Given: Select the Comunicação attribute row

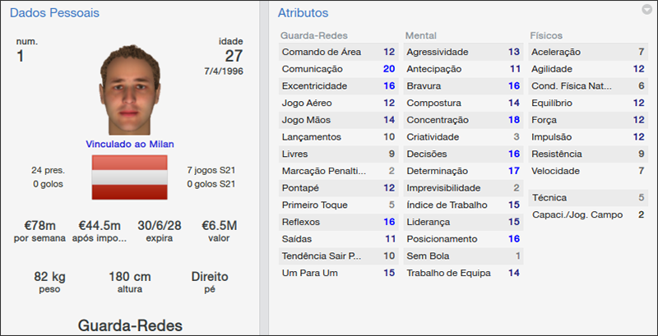Looking at the screenshot, I should 338,68.
